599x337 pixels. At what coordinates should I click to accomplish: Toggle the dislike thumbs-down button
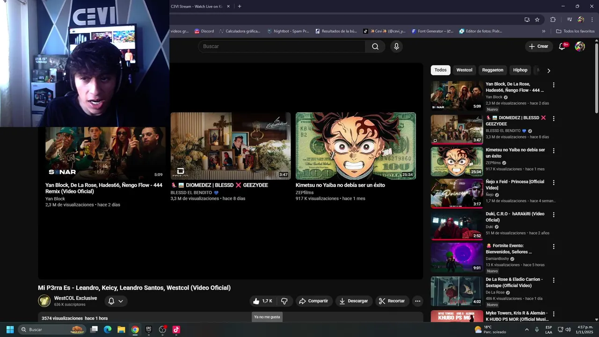[x=284, y=301]
